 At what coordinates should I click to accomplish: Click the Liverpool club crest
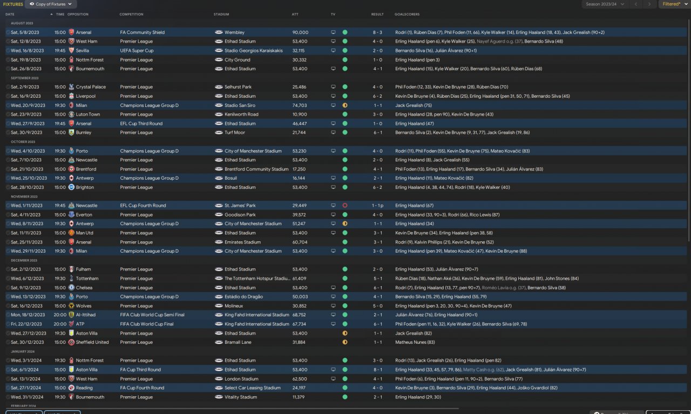point(71,96)
